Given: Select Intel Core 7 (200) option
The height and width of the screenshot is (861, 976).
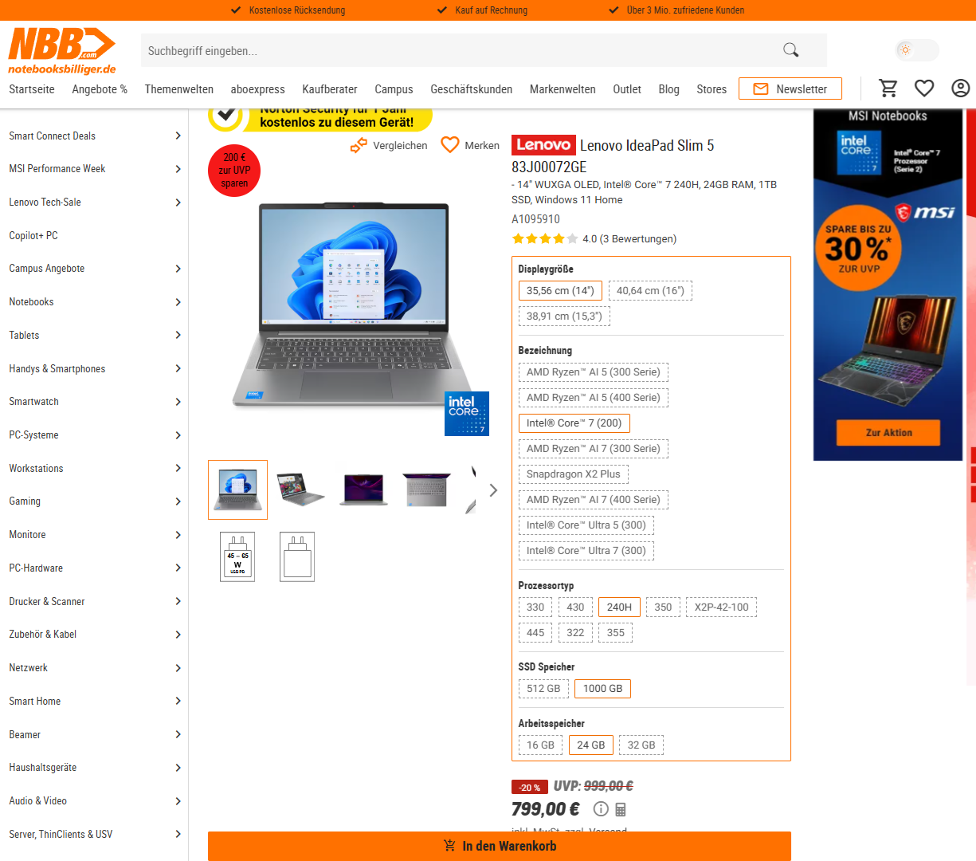Looking at the screenshot, I should pos(574,423).
